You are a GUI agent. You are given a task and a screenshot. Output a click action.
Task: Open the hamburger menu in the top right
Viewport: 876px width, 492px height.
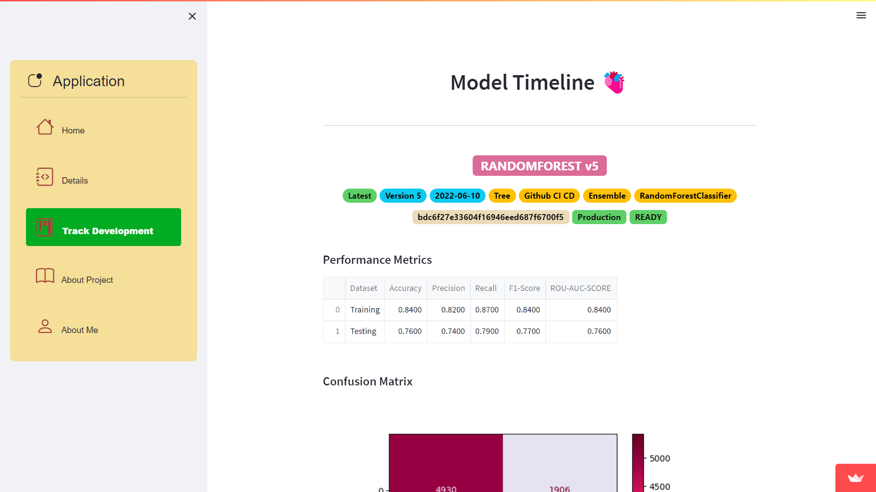click(861, 15)
